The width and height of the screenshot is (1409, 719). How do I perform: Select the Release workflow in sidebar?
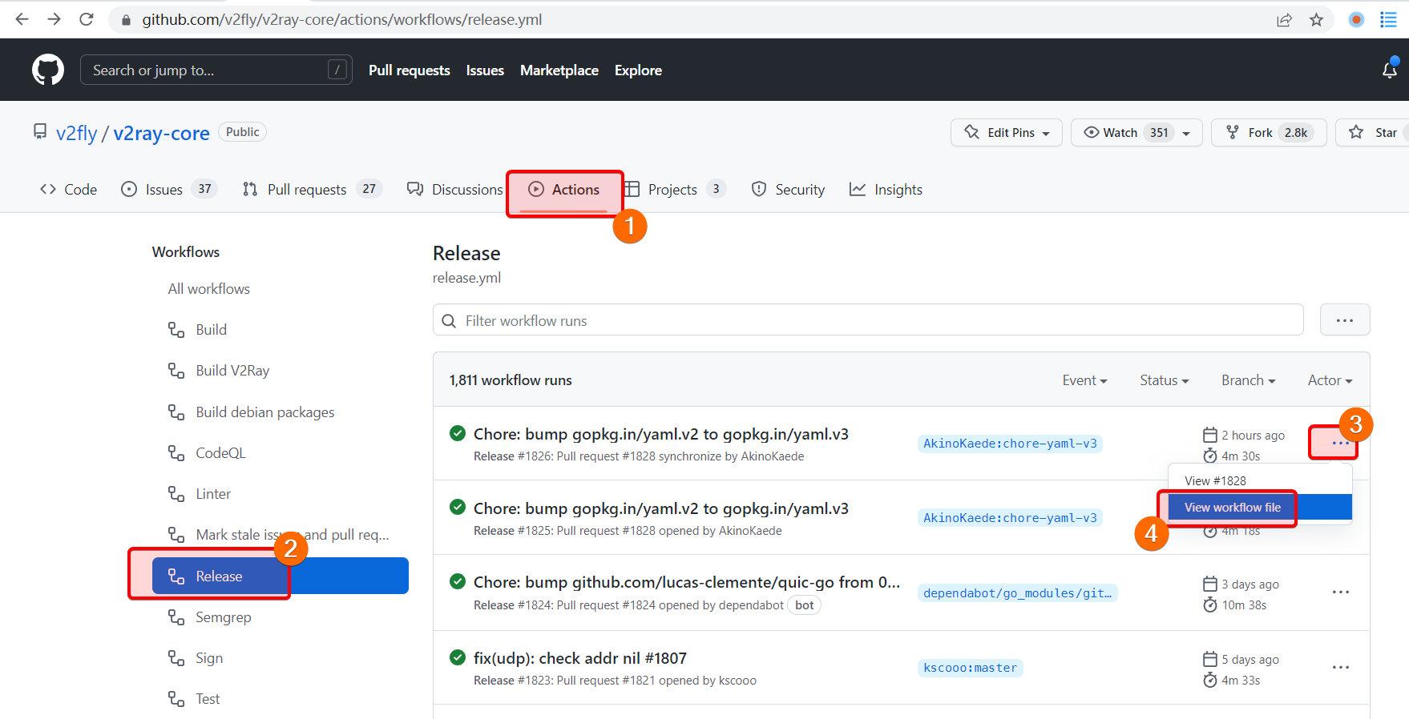click(x=219, y=576)
